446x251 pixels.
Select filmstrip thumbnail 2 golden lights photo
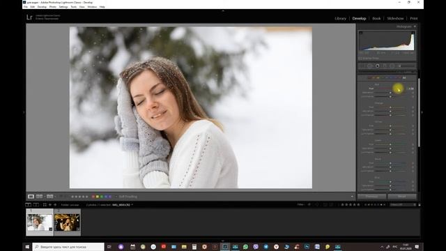pyautogui.click(x=67, y=222)
